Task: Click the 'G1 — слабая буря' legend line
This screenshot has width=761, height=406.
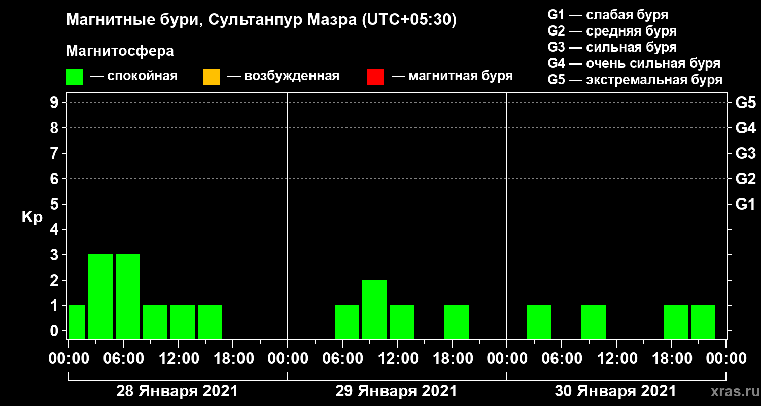Action: 608,15
